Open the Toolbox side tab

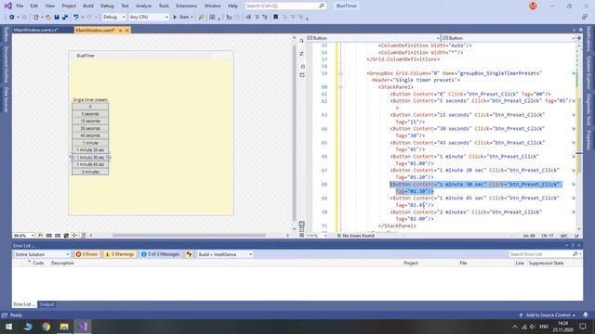[7, 34]
